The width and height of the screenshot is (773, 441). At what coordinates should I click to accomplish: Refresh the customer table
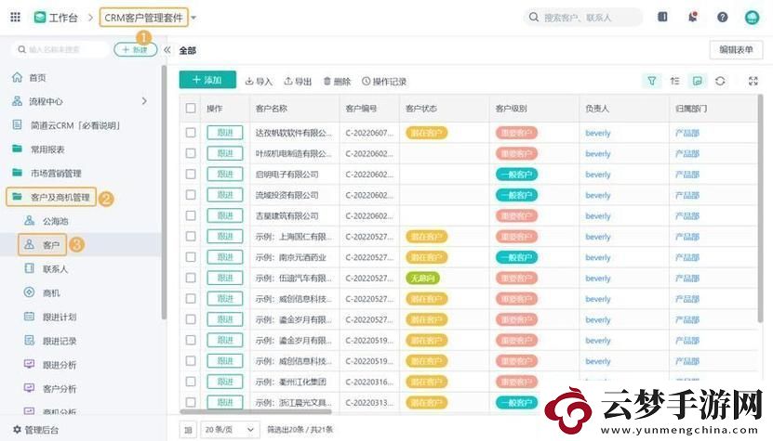tap(720, 81)
